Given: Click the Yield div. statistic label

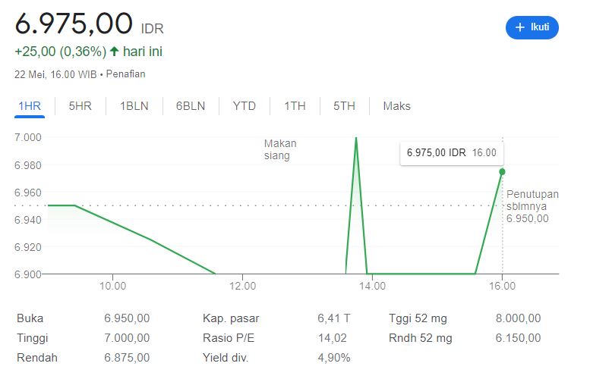Looking at the screenshot, I should [226, 357].
